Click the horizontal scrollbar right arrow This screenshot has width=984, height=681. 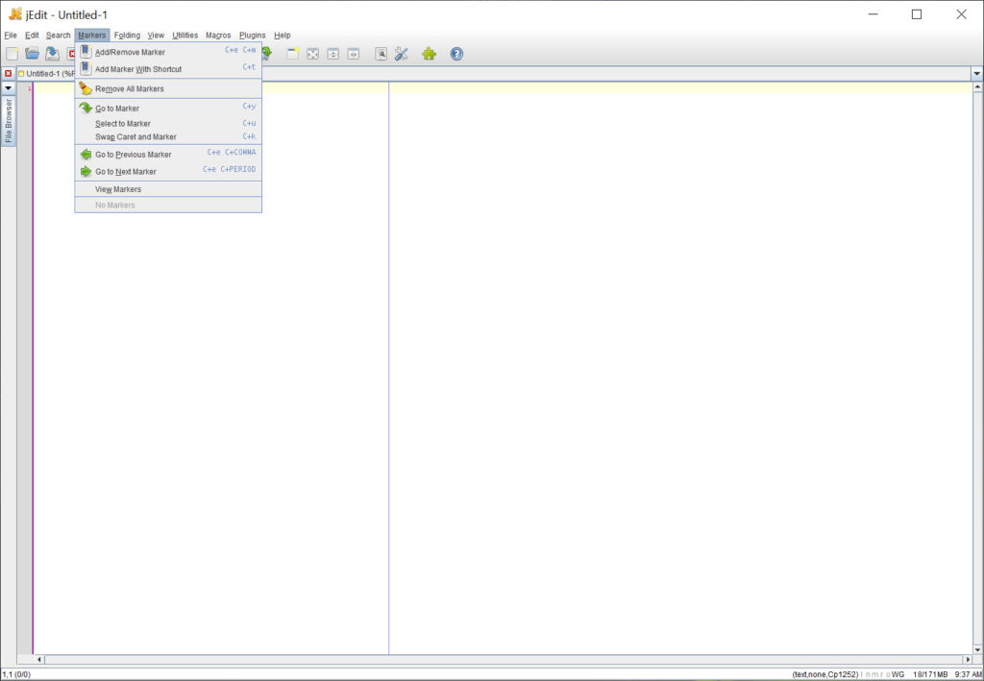tap(968, 660)
